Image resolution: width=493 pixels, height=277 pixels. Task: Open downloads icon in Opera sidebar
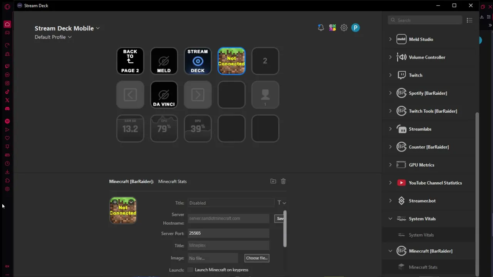pyautogui.click(x=7, y=172)
